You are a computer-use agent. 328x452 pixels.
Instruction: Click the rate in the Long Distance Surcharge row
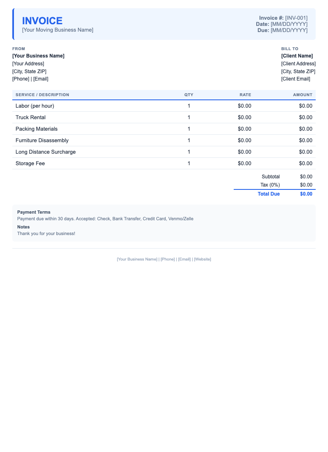(x=244, y=152)
